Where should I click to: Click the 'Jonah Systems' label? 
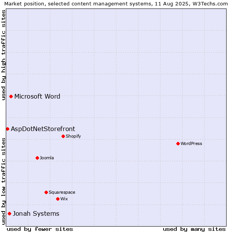pos(36,213)
